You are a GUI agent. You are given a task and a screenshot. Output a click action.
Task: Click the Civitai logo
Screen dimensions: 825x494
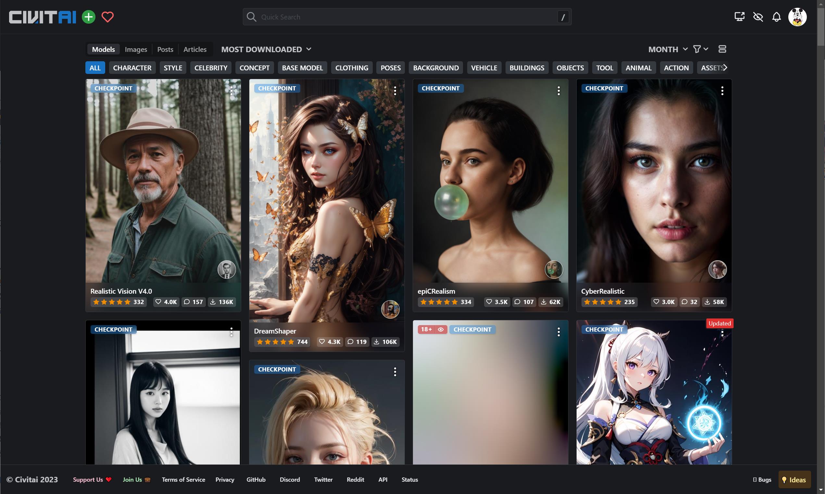(x=42, y=17)
